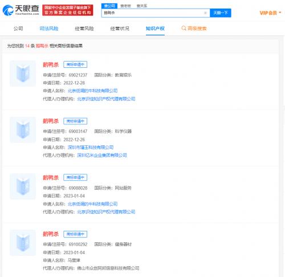Viewport: 285px width, 277px height.
Task: Open the 经营风险 tab
Action: pyautogui.click(x=84, y=28)
